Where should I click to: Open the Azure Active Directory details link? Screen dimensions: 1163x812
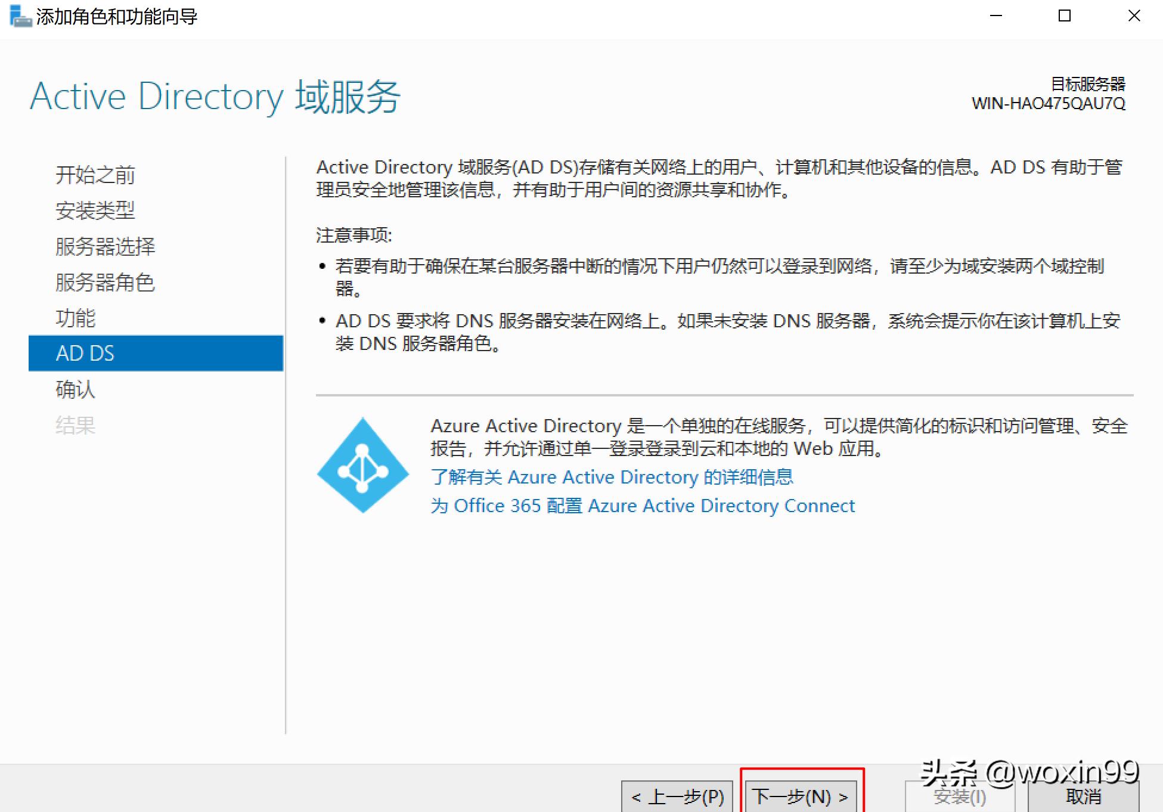point(612,476)
